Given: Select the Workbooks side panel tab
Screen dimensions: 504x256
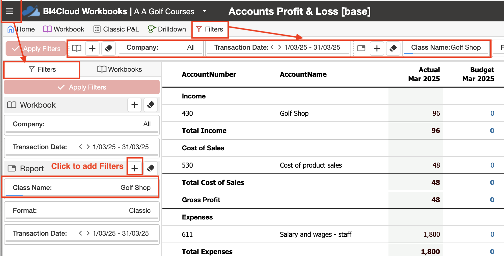Looking at the screenshot, I should pyautogui.click(x=120, y=69).
